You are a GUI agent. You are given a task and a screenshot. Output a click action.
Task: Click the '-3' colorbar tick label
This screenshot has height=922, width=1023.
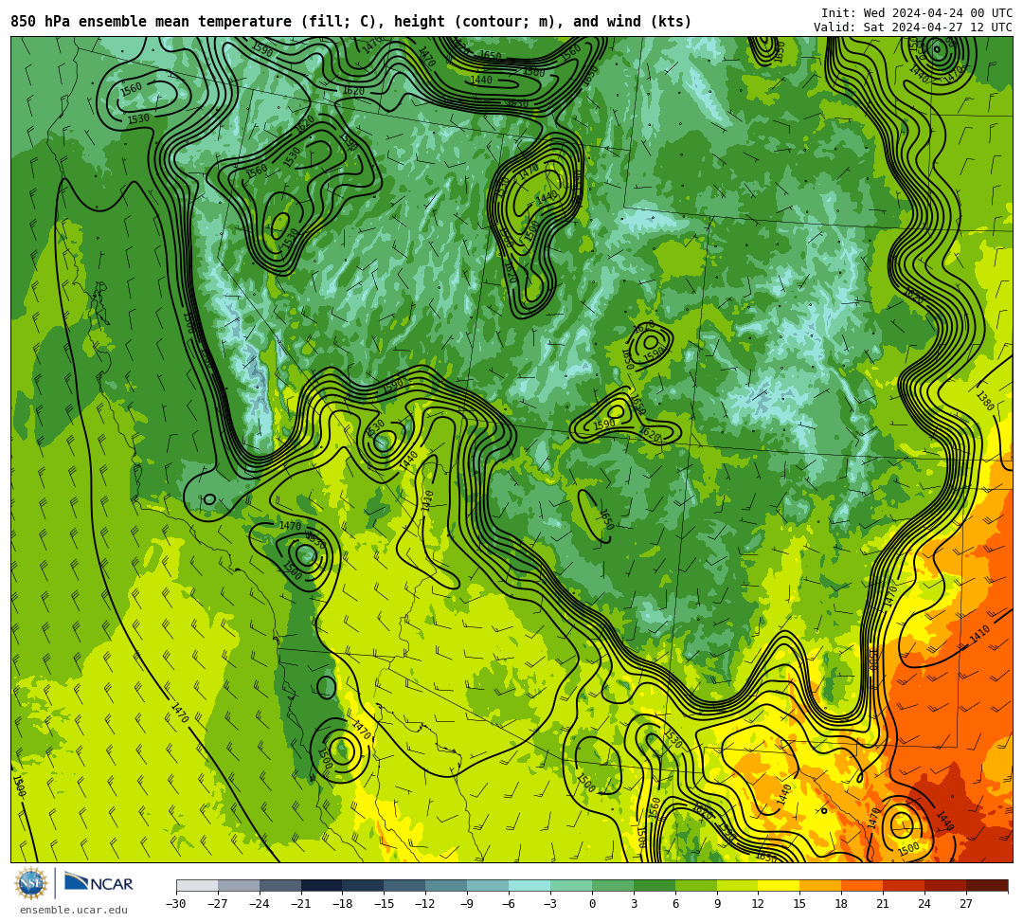[550, 904]
